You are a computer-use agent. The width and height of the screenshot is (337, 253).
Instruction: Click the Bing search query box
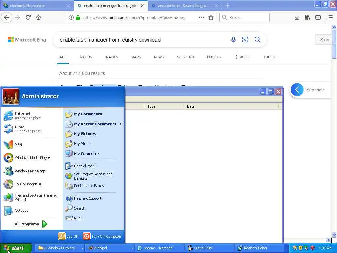pyautogui.click(x=142, y=40)
